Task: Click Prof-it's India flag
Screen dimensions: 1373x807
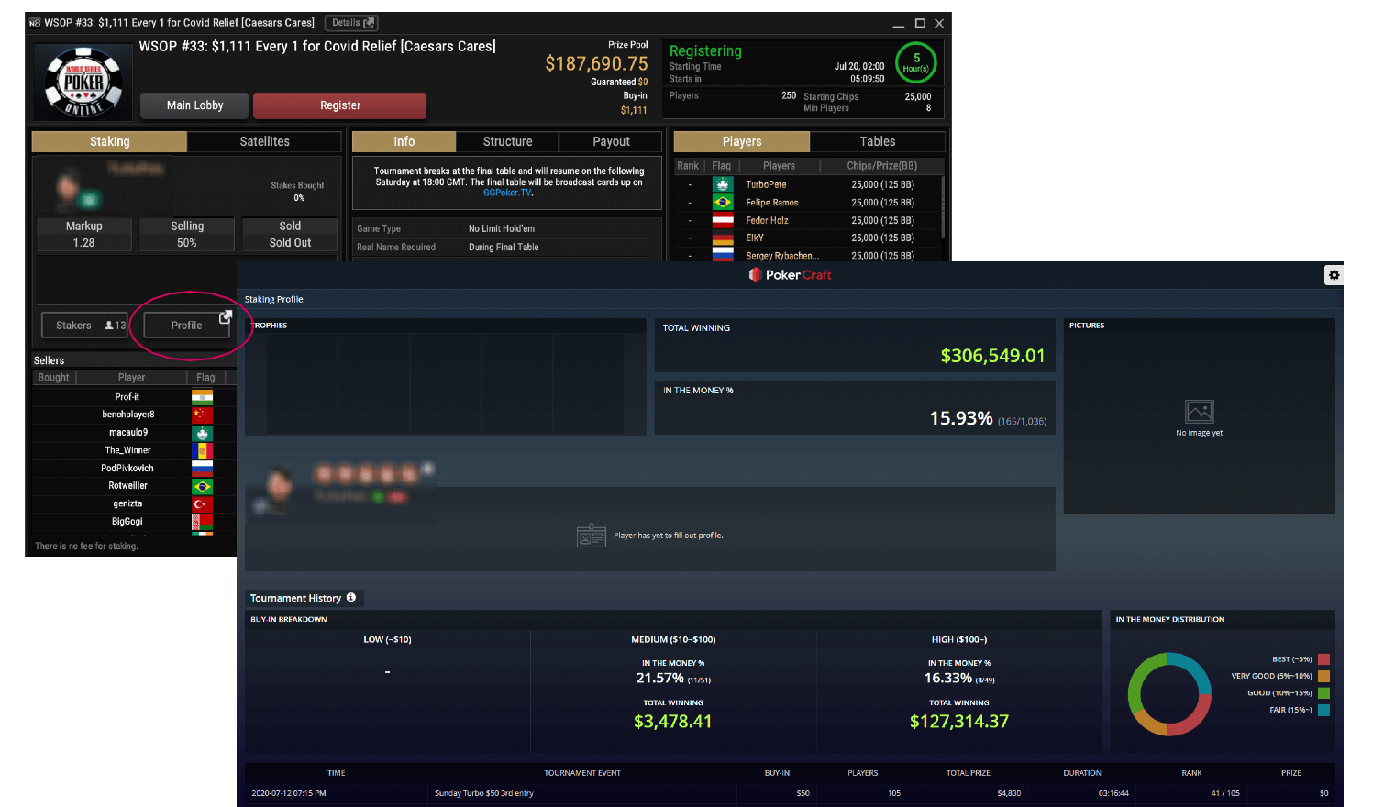Action: (202, 397)
